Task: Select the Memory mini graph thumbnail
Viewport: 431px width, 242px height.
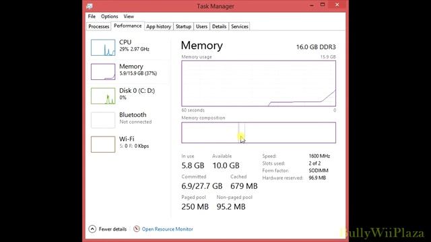Action: pyautogui.click(x=103, y=72)
